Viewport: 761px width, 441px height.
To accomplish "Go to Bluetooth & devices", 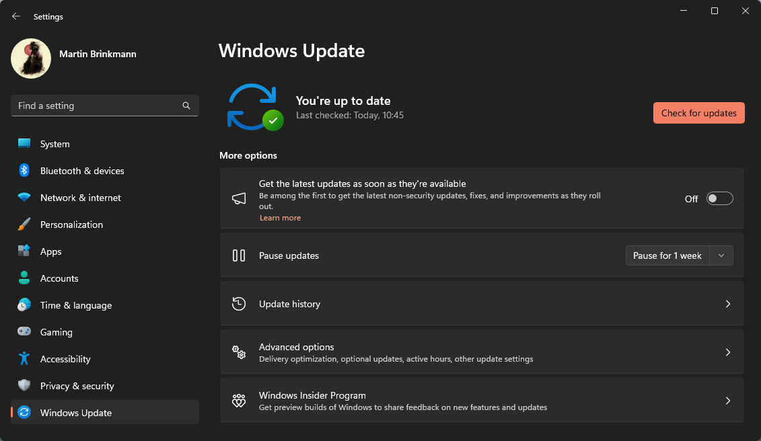I will (105, 171).
